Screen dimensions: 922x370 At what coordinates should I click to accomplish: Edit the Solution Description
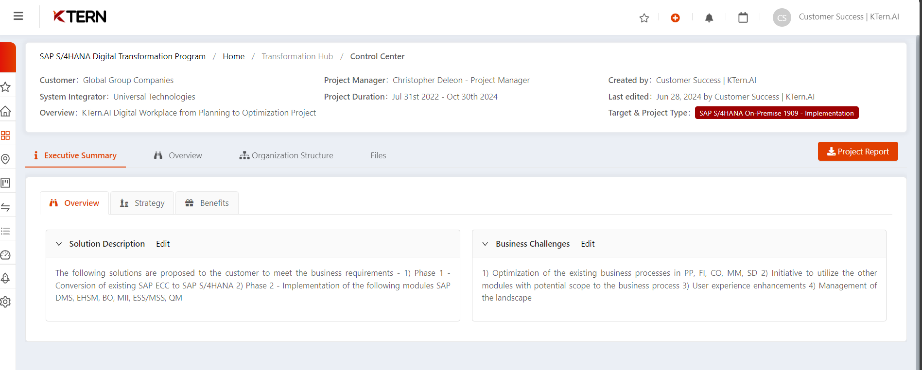pos(163,244)
